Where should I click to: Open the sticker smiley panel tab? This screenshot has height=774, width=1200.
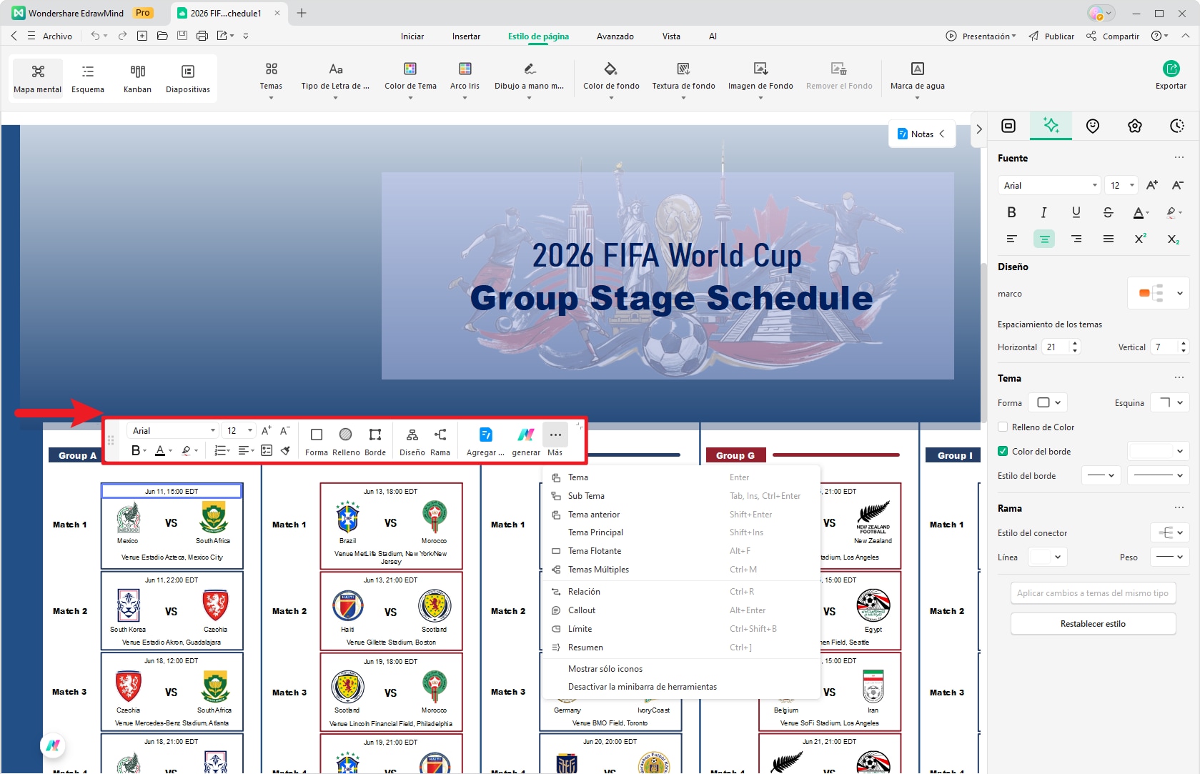click(1093, 126)
